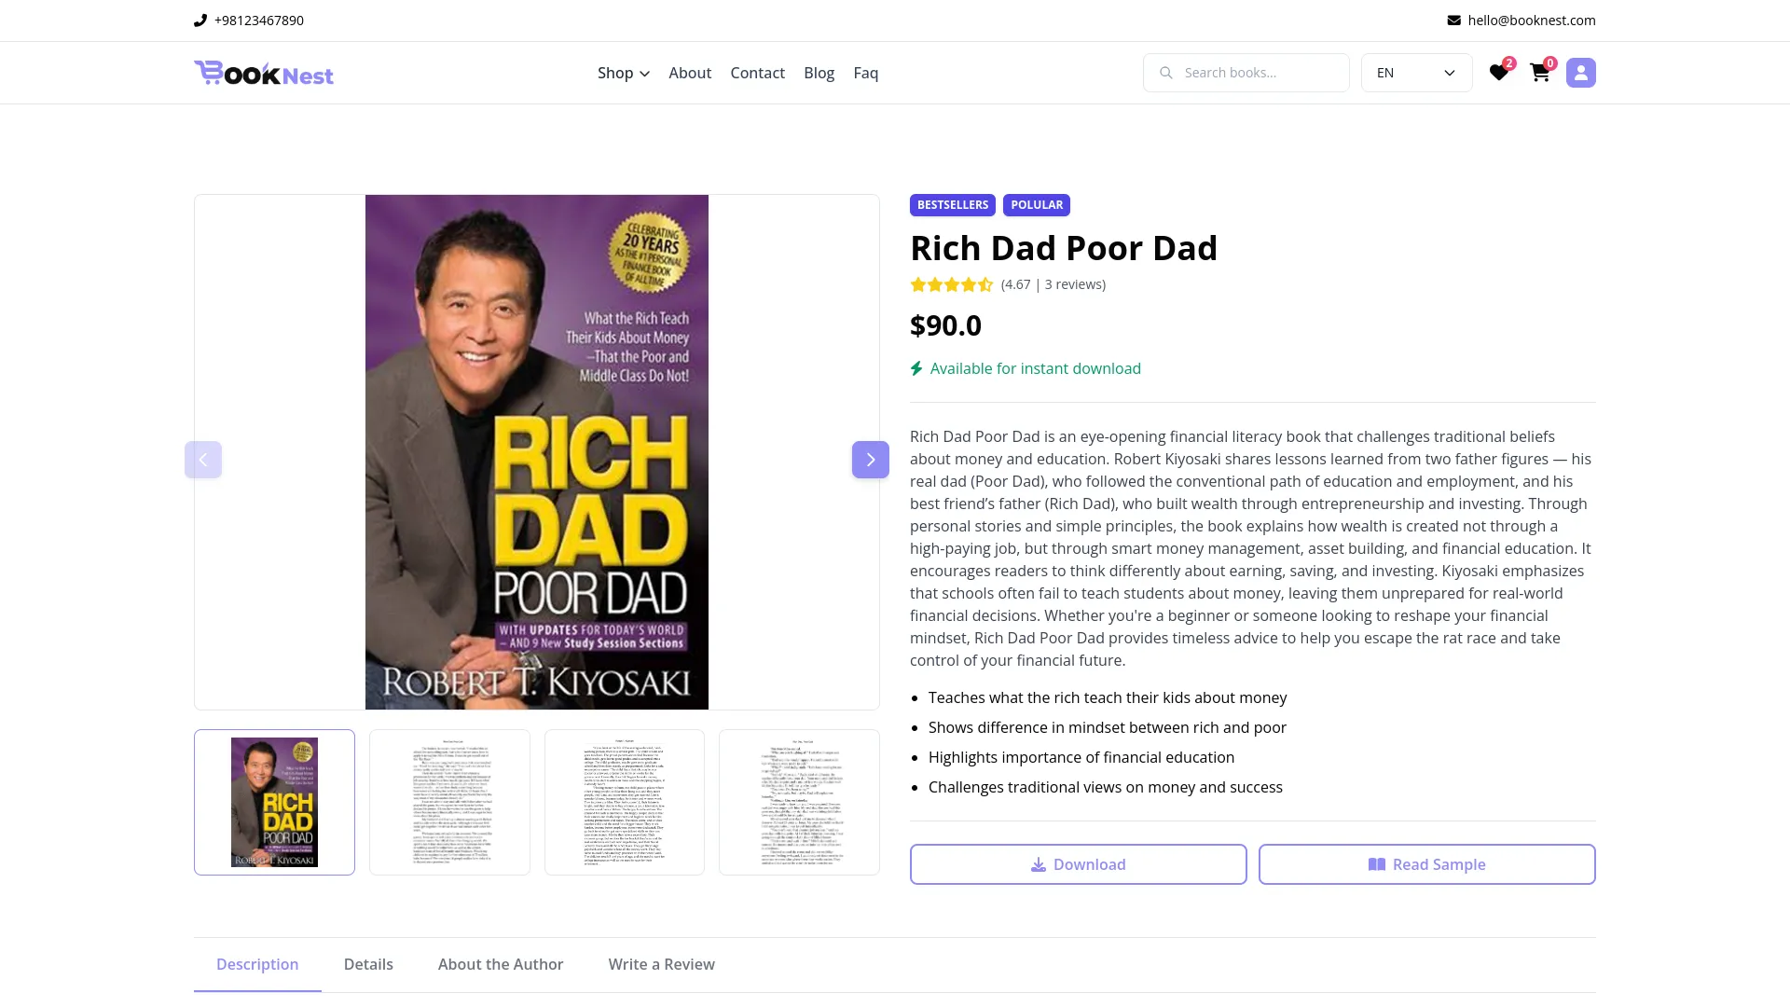Image resolution: width=1790 pixels, height=1007 pixels.
Task: Switch to the Details tab
Action: 368,964
